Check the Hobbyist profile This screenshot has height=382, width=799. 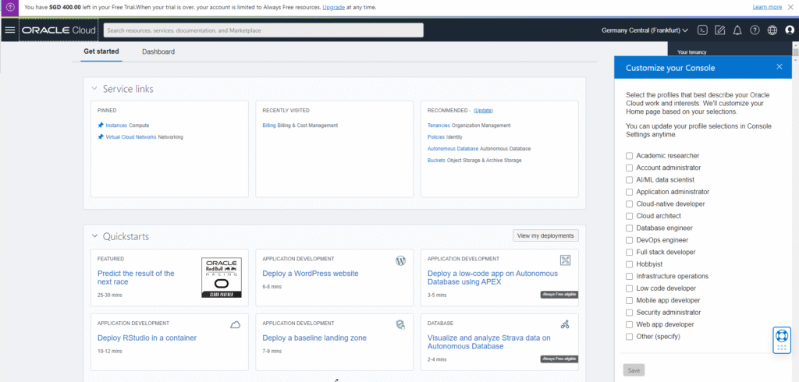(x=630, y=264)
